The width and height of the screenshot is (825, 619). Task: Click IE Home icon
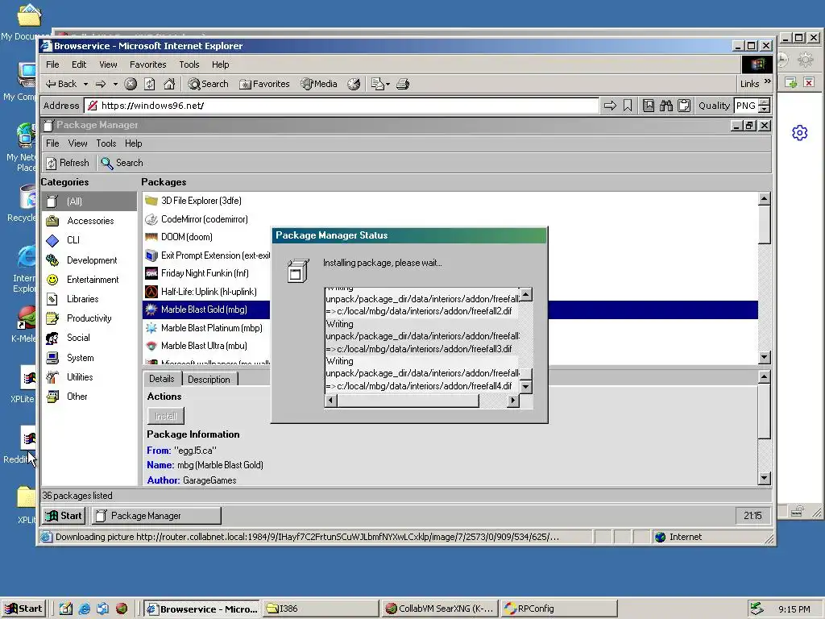(x=169, y=84)
